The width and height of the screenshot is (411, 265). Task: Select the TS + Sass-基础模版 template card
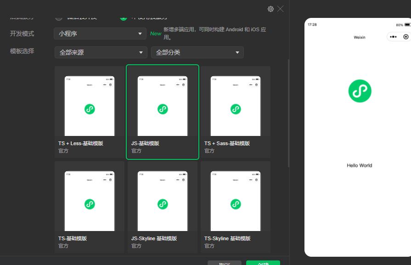236,112
